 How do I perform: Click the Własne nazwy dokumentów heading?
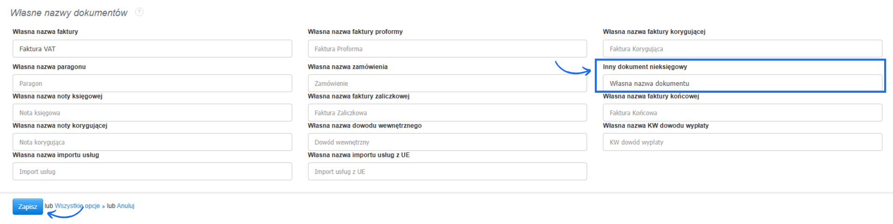pos(69,13)
